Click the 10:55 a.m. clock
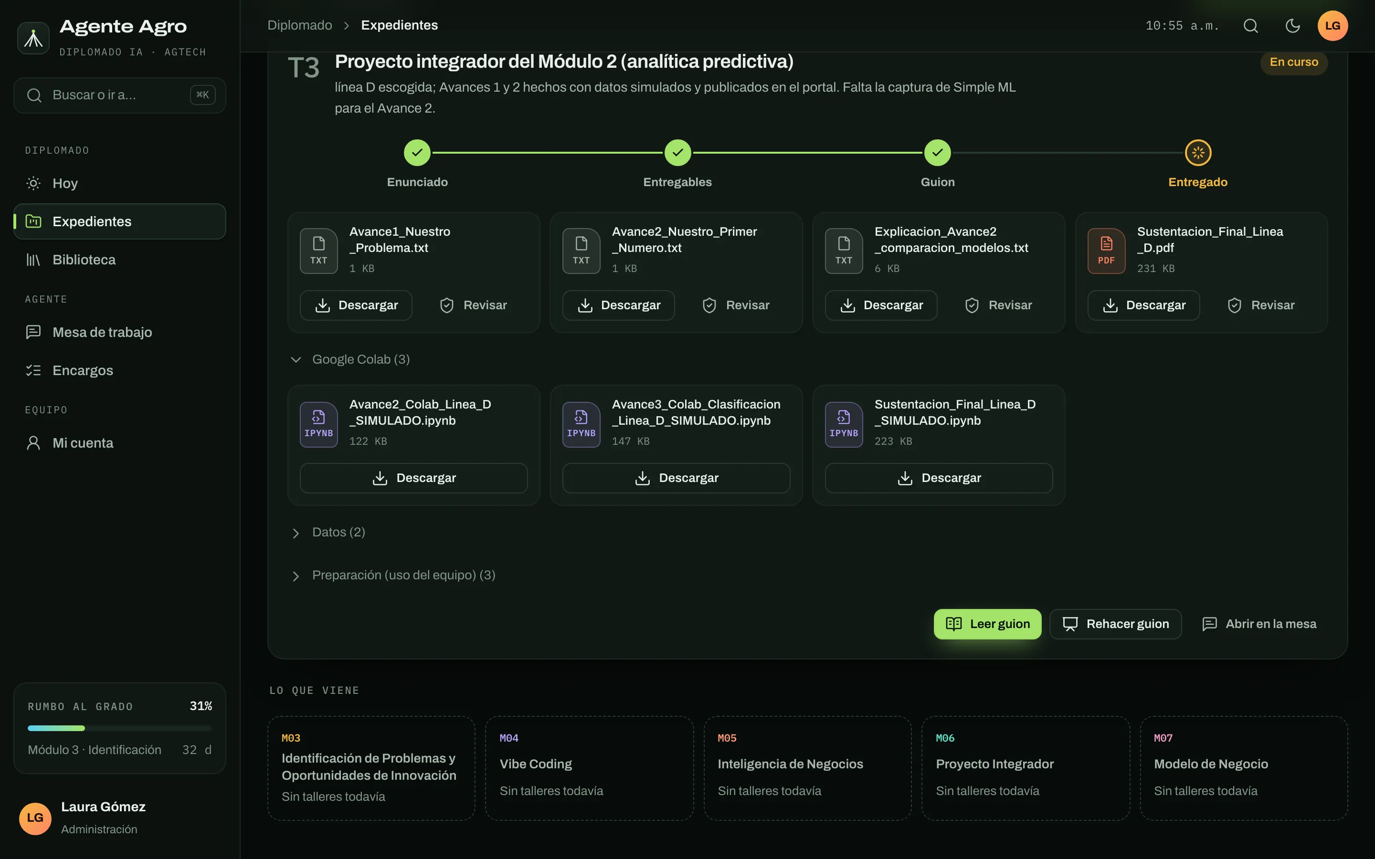Screen dimensions: 1375x859 (x=1182, y=26)
